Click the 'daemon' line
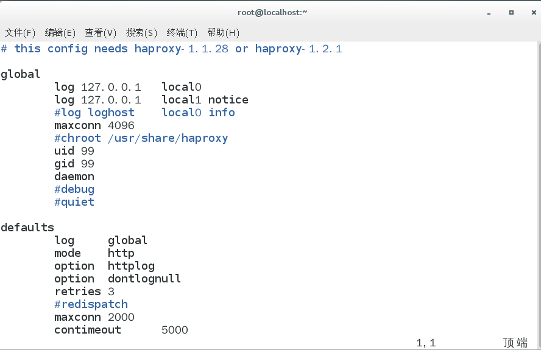 coord(74,176)
